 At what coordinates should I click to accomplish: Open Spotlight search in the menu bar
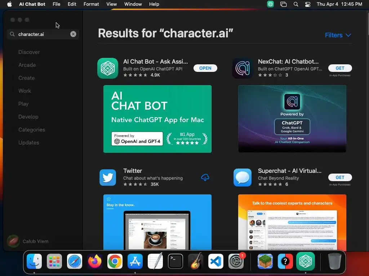296,4
